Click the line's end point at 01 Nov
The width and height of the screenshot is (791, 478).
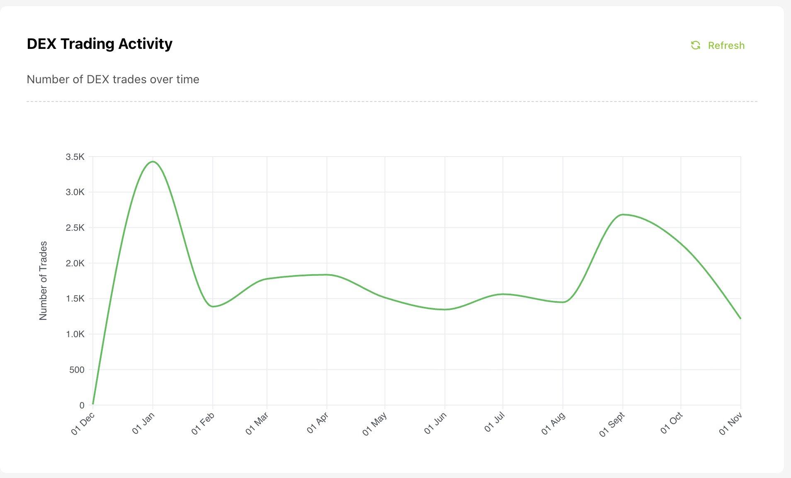tap(740, 319)
